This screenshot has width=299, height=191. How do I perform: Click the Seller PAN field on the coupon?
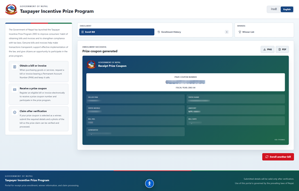pos(136,99)
